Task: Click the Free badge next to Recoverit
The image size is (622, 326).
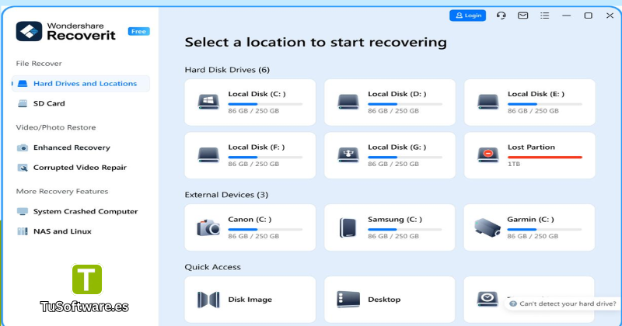Action: click(x=139, y=31)
